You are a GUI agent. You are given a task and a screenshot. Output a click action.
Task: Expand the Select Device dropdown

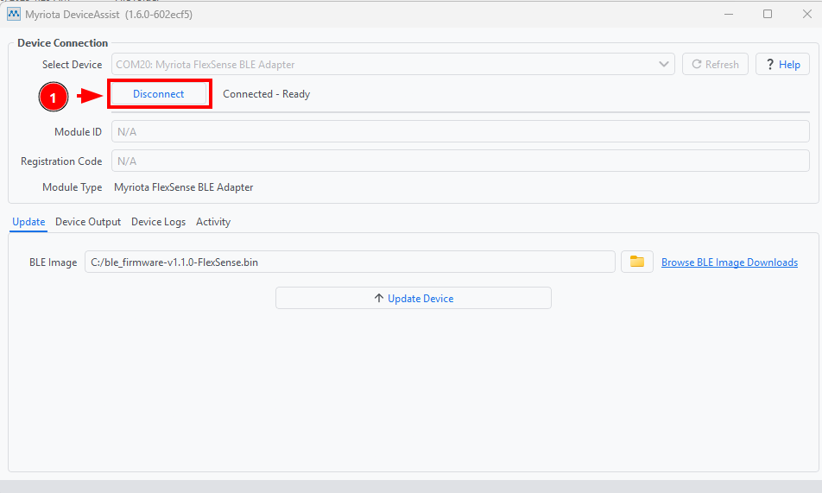coord(393,65)
